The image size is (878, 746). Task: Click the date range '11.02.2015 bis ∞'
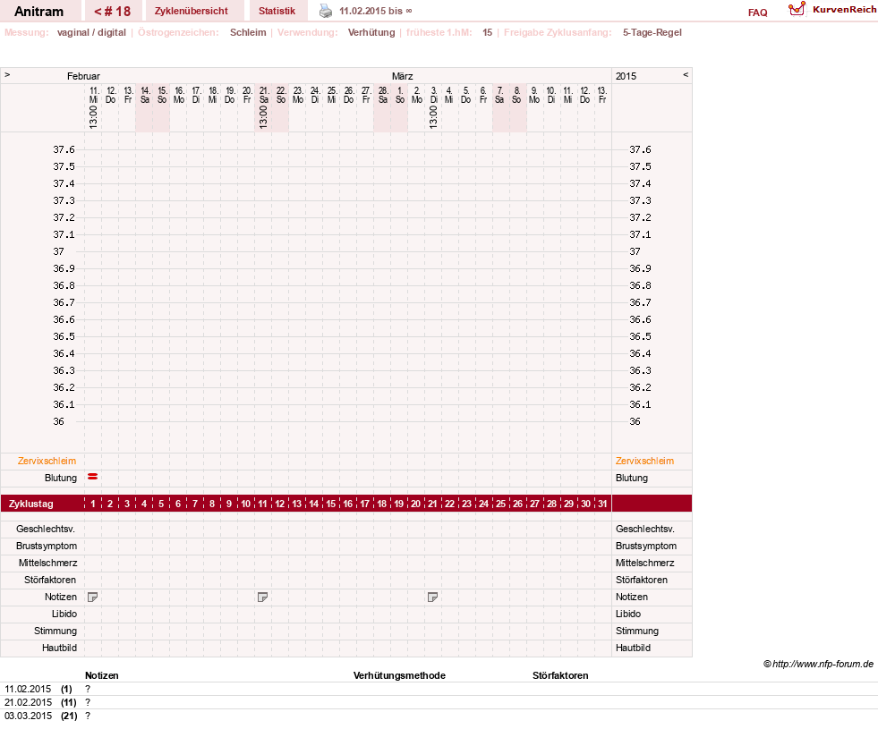pyautogui.click(x=376, y=12)
